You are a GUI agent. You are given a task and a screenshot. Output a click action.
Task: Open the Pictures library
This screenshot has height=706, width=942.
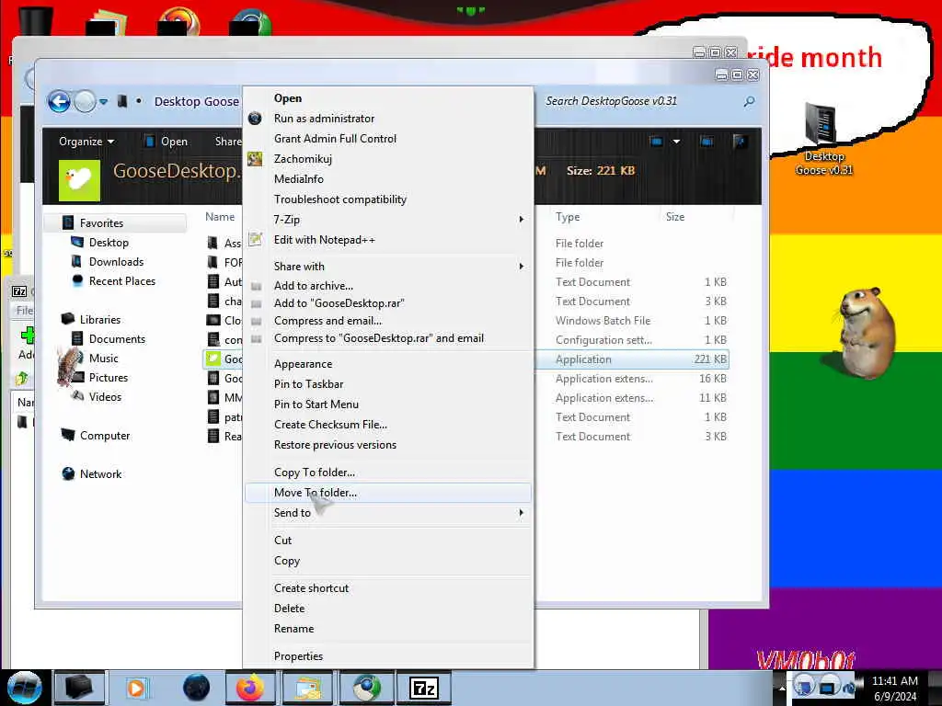(x=109, y=377)
